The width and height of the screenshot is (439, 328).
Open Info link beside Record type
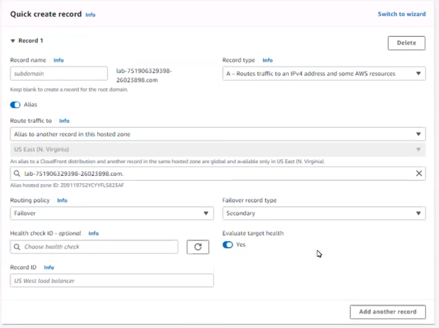(268, 60)
